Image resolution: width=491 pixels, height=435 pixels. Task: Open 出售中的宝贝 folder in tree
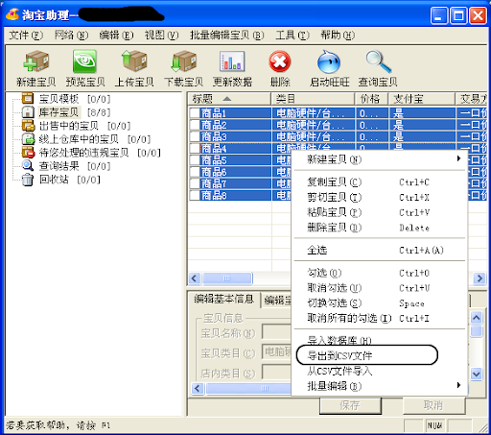point(68,126)
